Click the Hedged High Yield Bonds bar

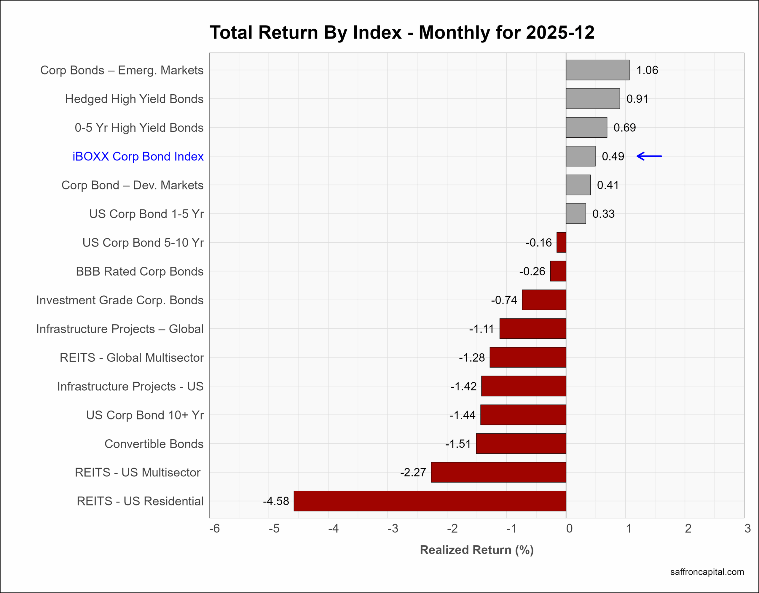[x=593, y=99]
